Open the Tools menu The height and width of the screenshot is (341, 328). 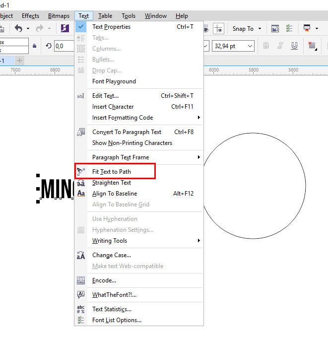coord(129,16)
